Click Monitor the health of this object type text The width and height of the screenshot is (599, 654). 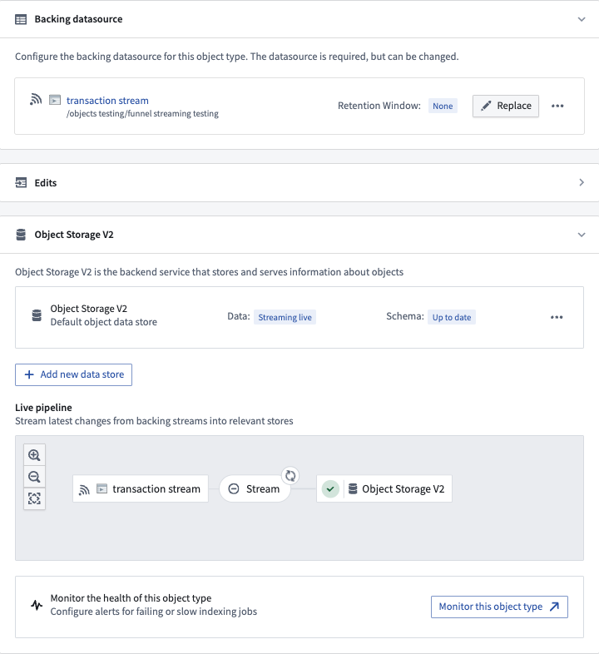point(131,598)
